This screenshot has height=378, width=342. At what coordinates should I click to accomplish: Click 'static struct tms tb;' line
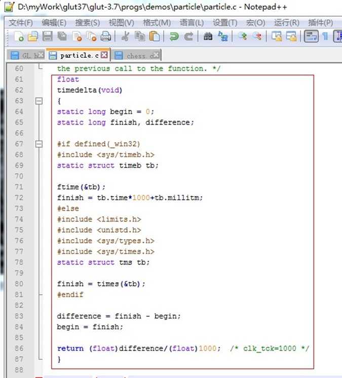[103, 262]
